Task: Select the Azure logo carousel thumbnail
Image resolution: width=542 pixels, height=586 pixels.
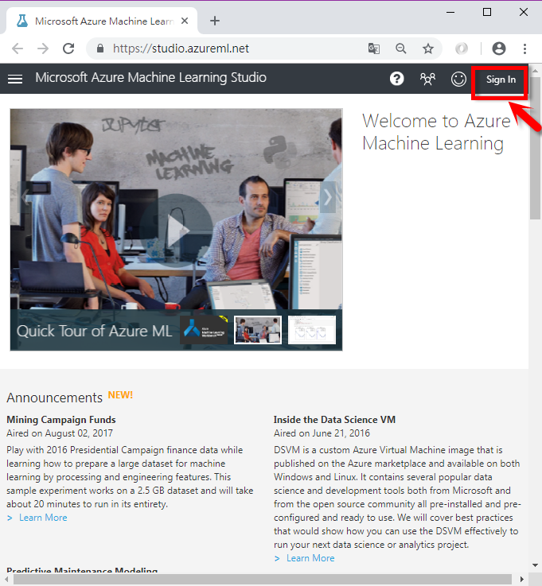Action: click(204, 330)
